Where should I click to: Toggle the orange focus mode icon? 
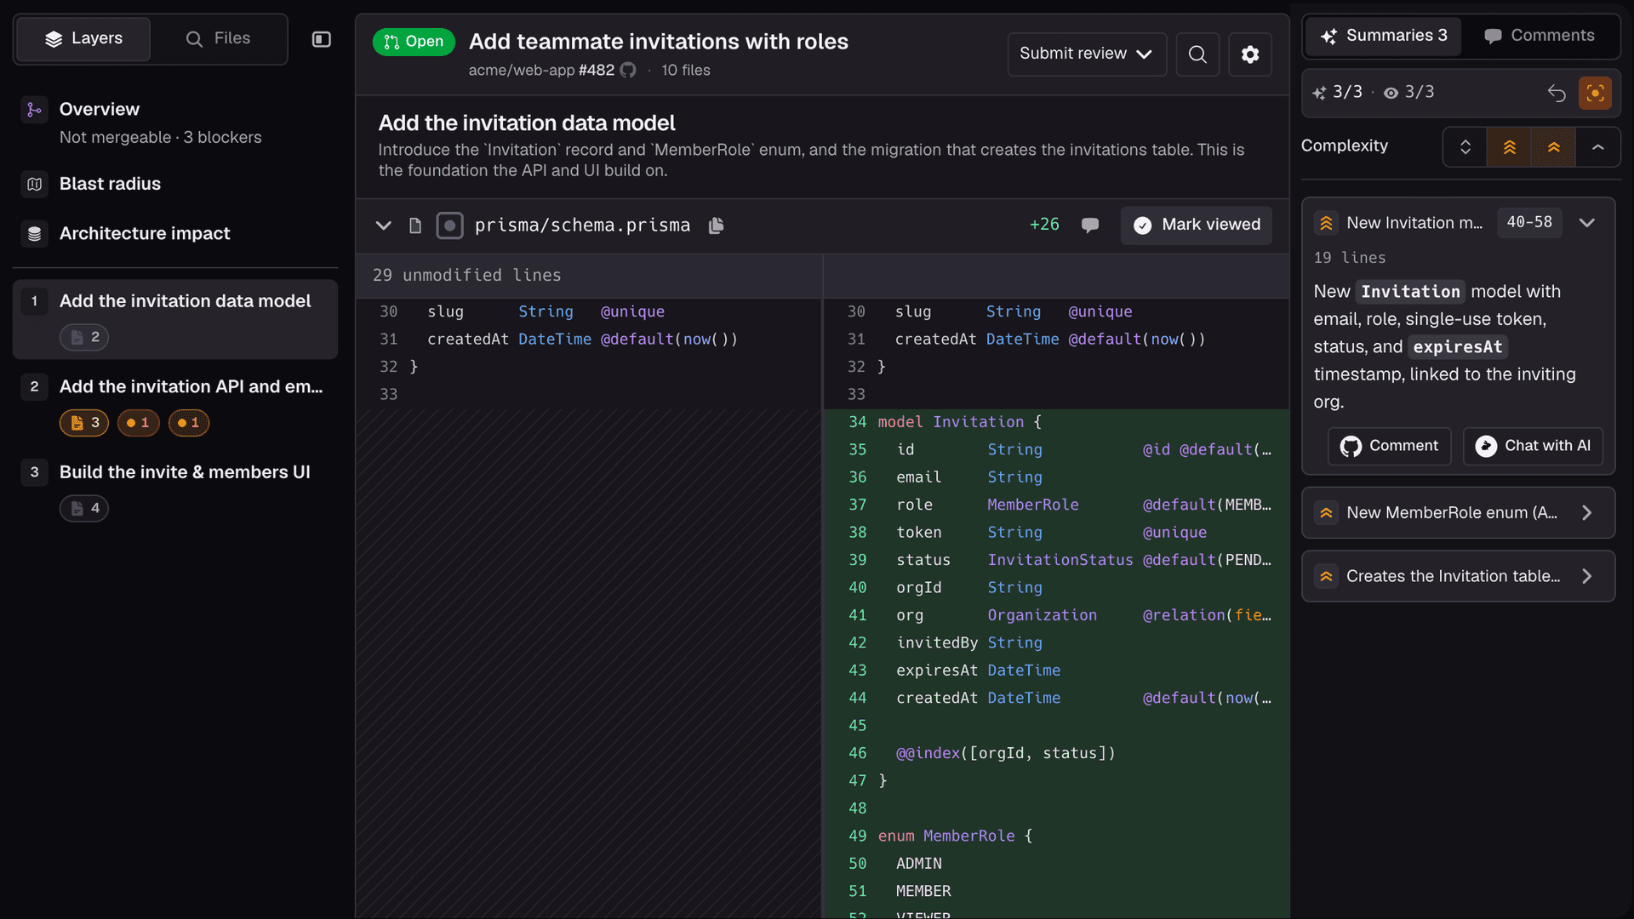pos(1595,93)
